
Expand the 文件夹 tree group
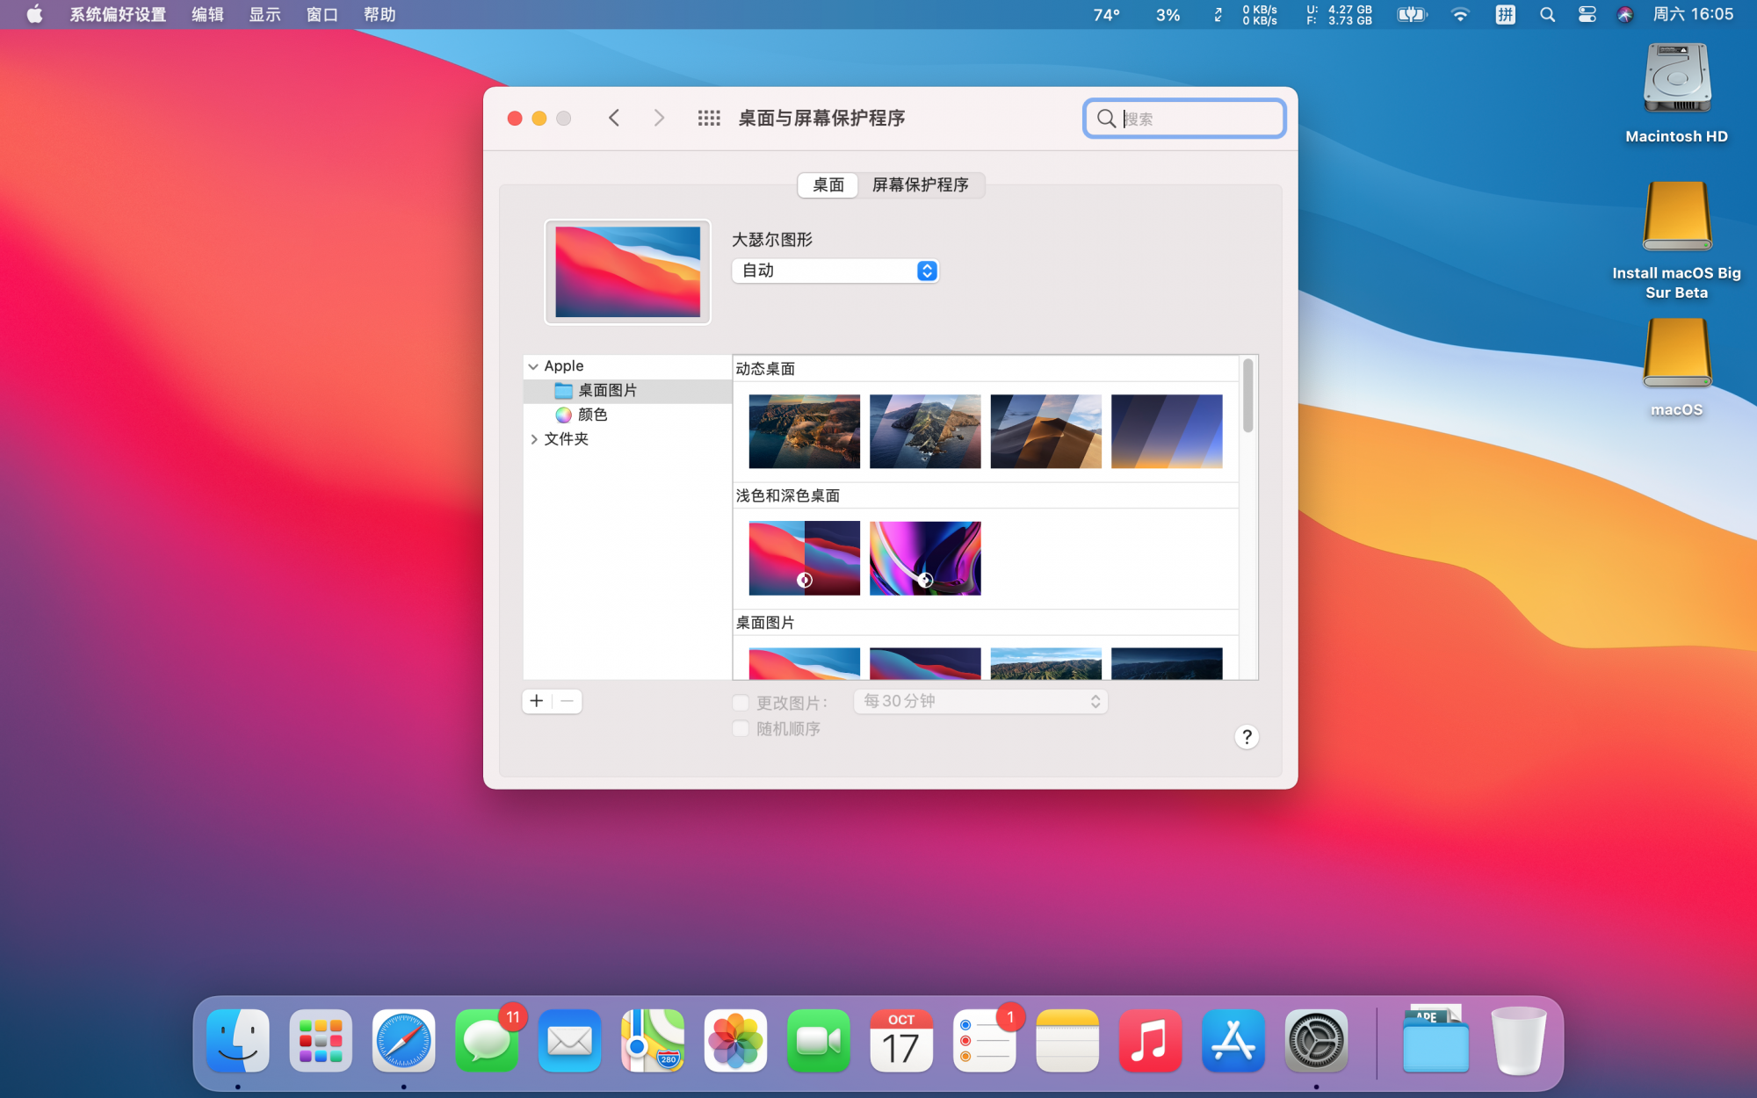[x=533, y=439]
